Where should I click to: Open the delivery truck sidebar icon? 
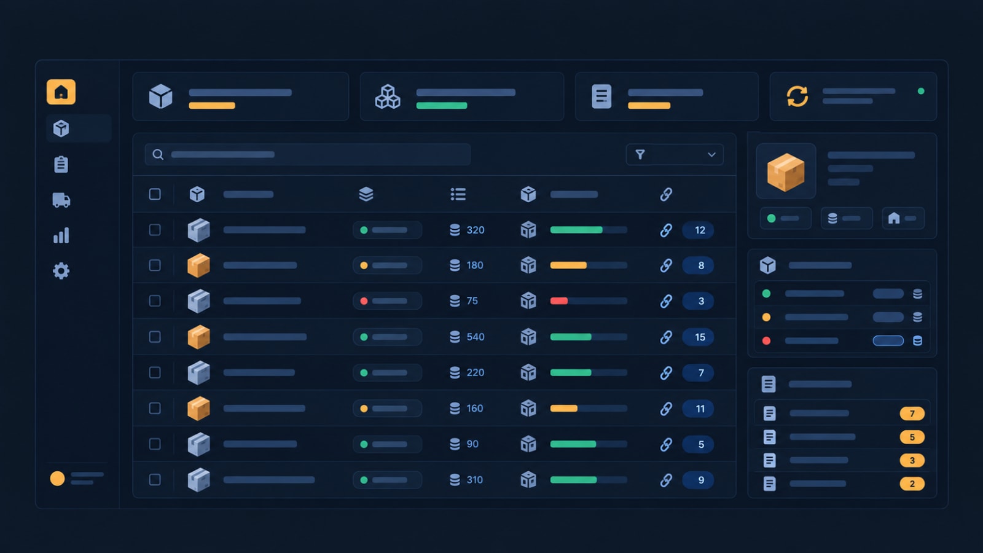coord(61,200)
